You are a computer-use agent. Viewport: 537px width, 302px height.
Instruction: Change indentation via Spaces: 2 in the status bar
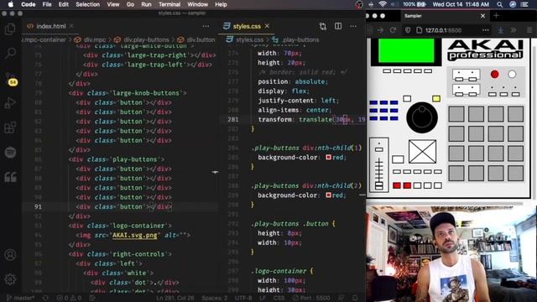coord(215,298)
